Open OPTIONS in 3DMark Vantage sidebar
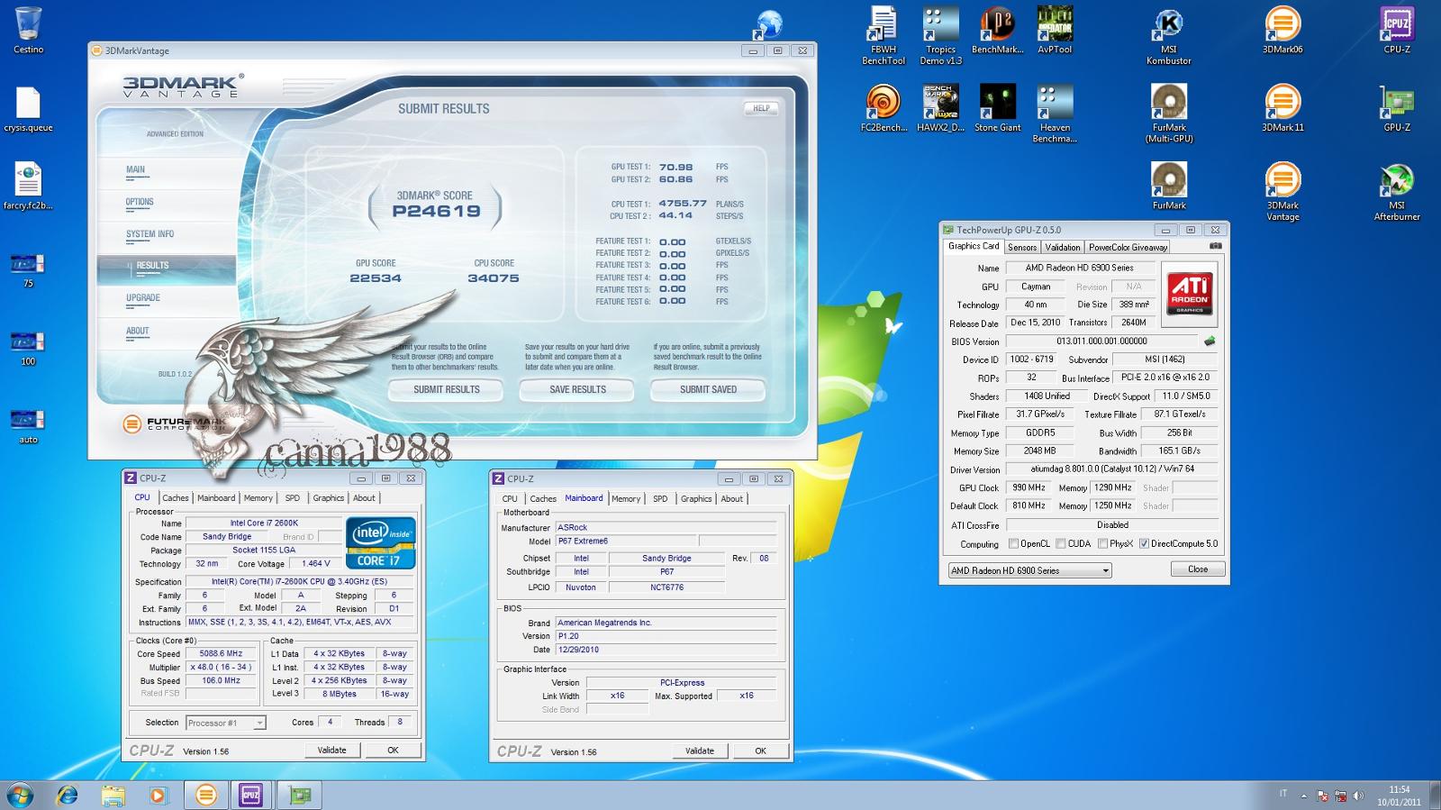Screen dimensions: 1441x810 pyautogui.click(x=140, y=202)
